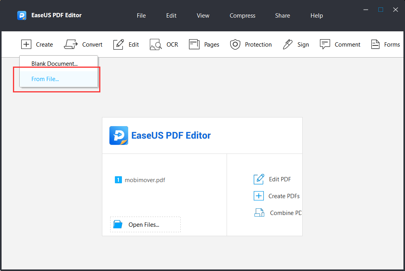Select the Edit tool in the toolbar
The height and width of the screenshot is (271, 405).
point(126,44)
